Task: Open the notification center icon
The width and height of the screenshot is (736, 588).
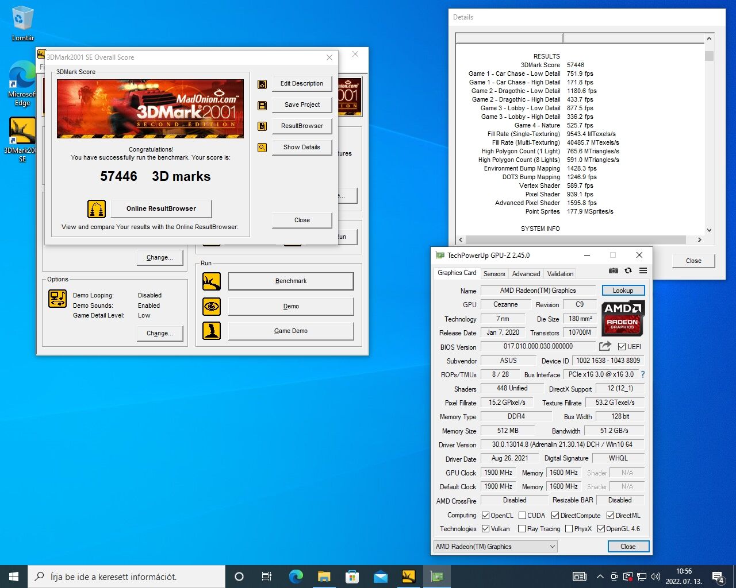Action: (718, 577)
